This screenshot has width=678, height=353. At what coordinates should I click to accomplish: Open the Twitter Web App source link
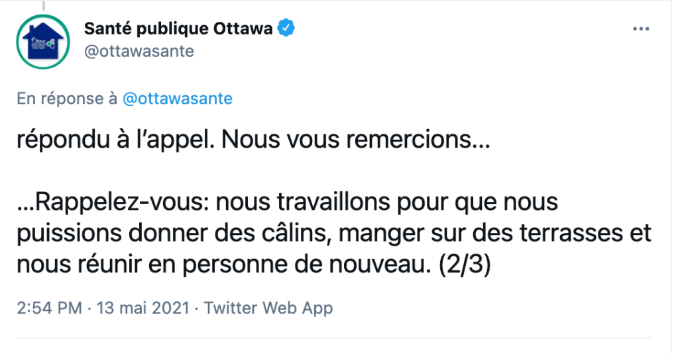pos(268,308)
